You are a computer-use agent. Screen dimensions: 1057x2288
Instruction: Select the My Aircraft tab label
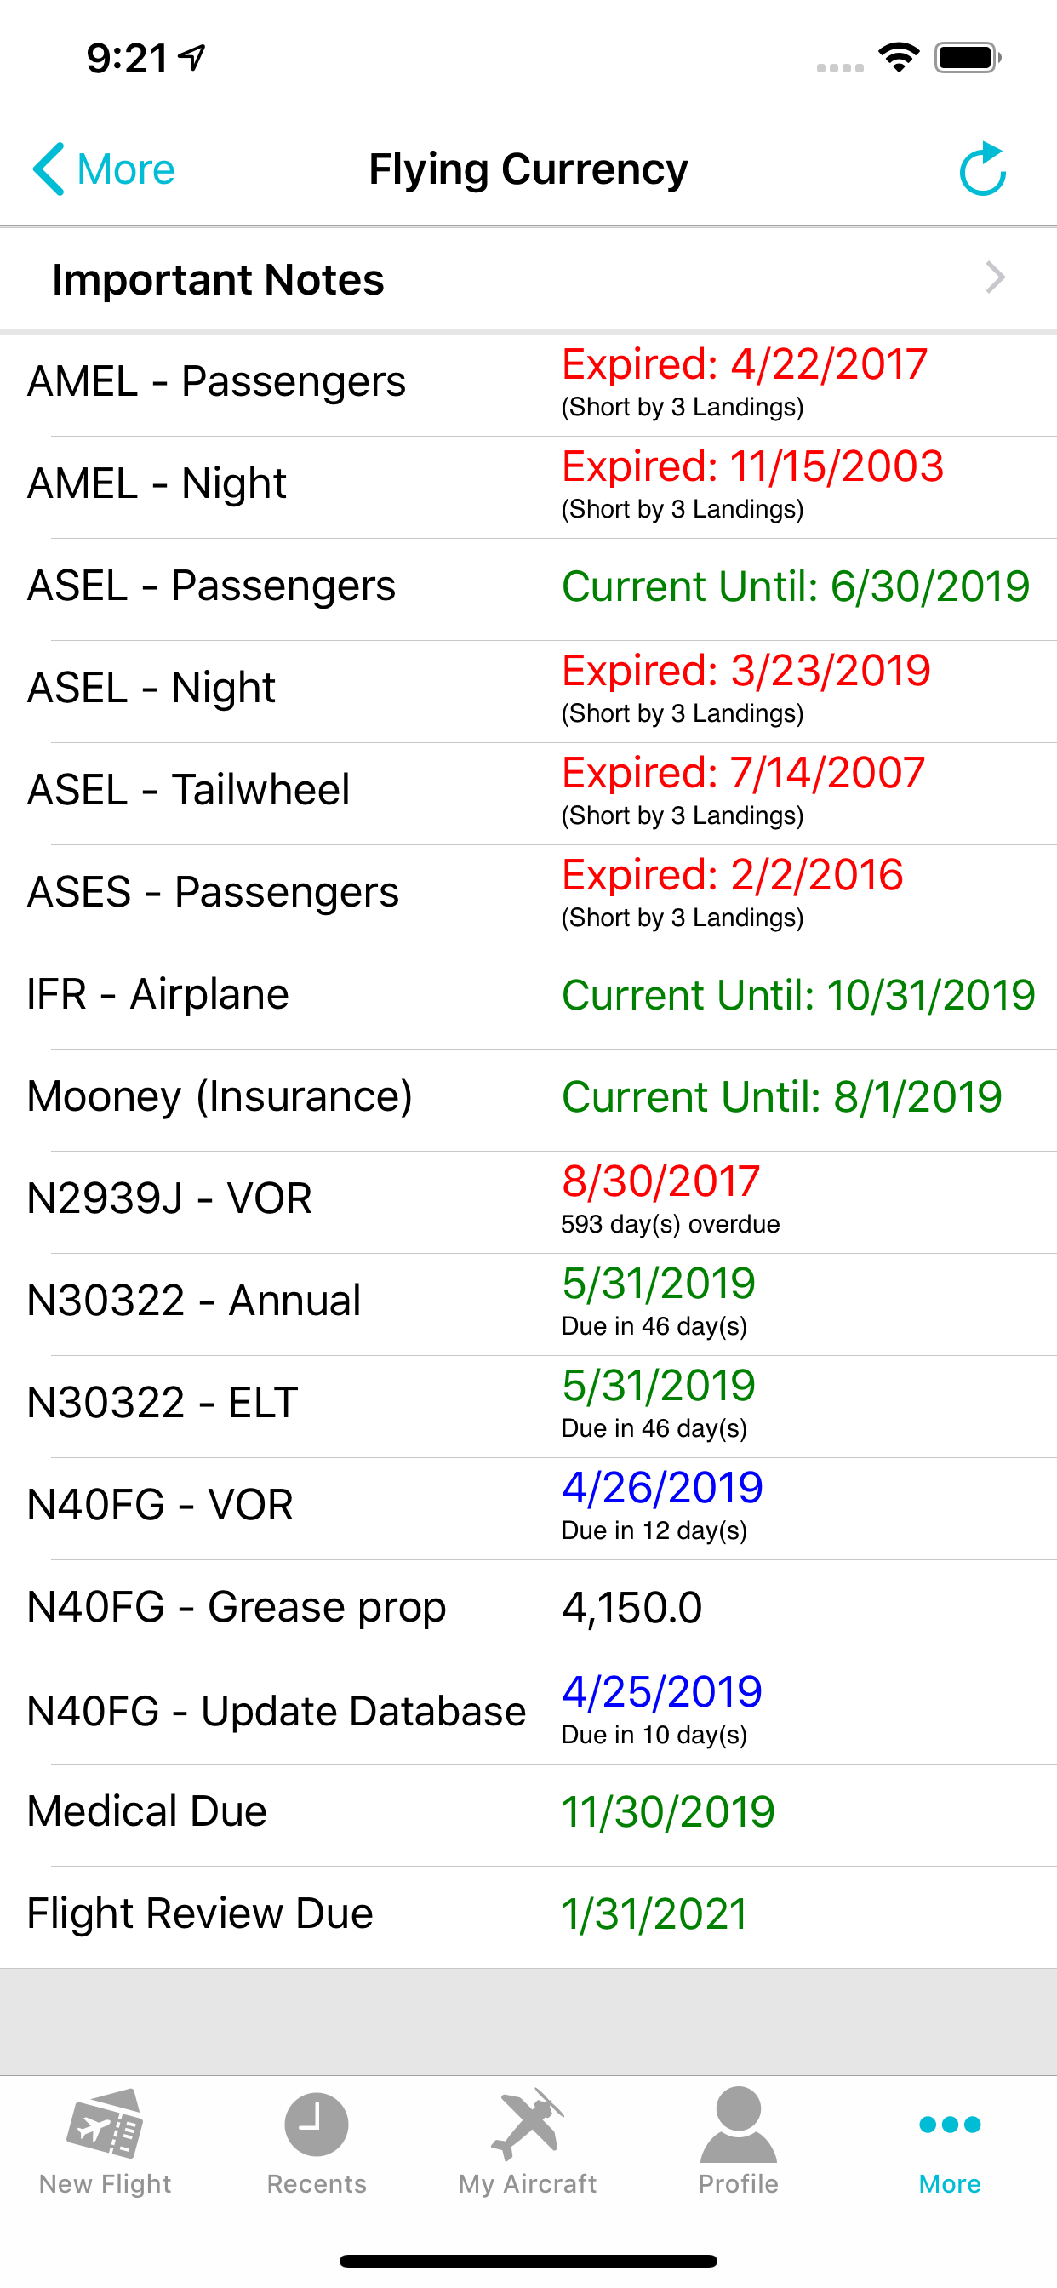(x=528, y=2183)
